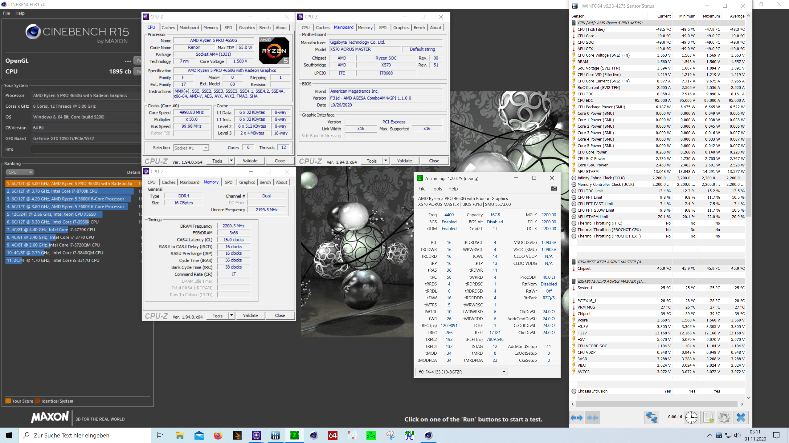789x443 pixels.
Task: Open Snipping Tool taskbar icon
Action: point(390,435)
